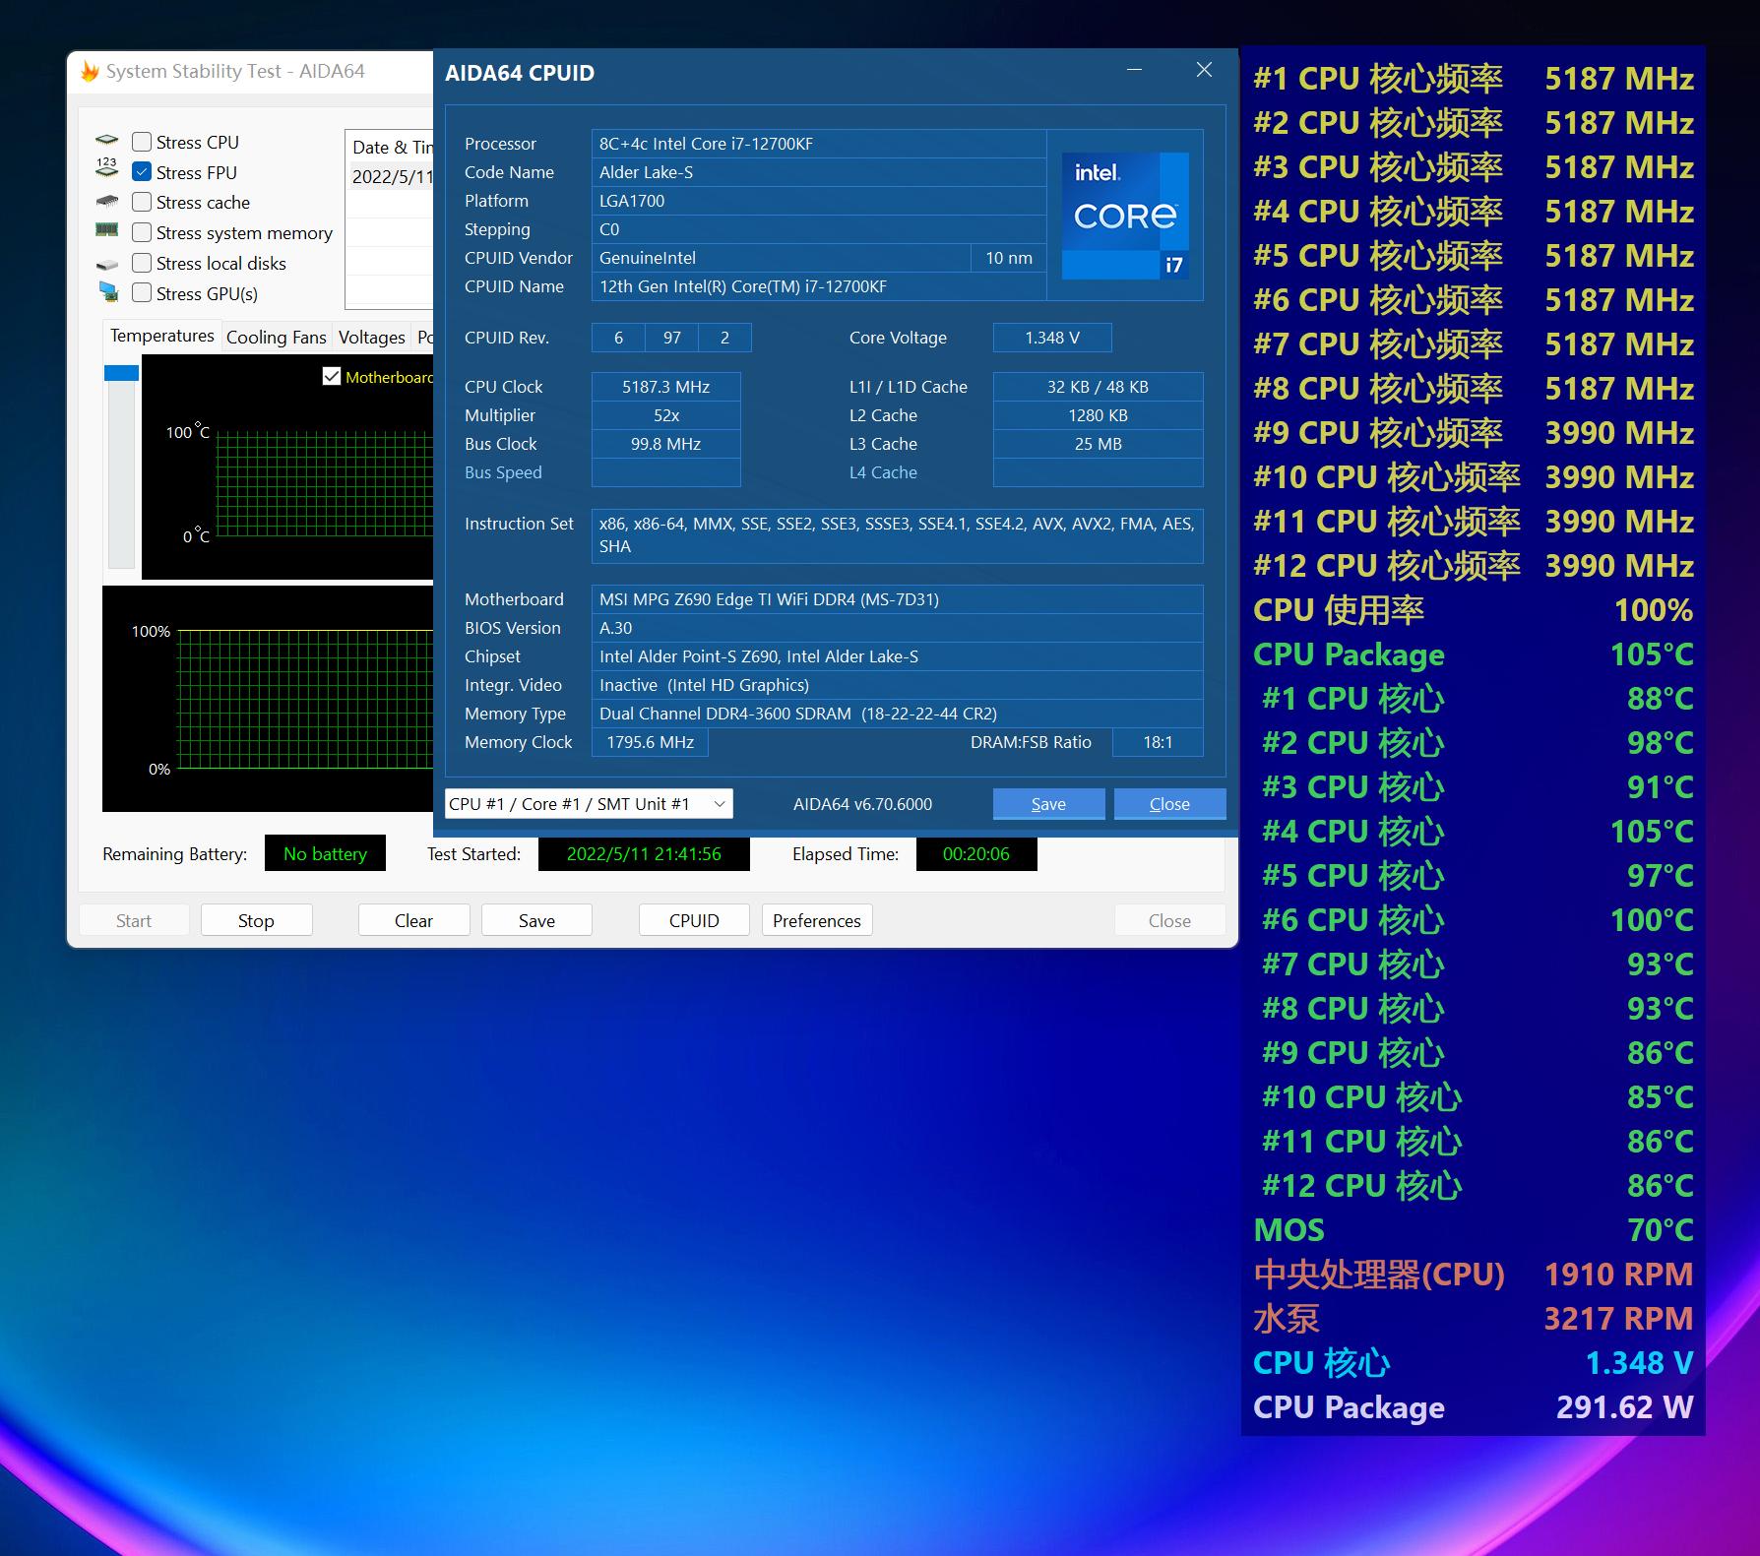Uncheck the Stress FPU checkbox
The width and height of the screenshot is (1760, 1556).
click(x=142, y=172)
